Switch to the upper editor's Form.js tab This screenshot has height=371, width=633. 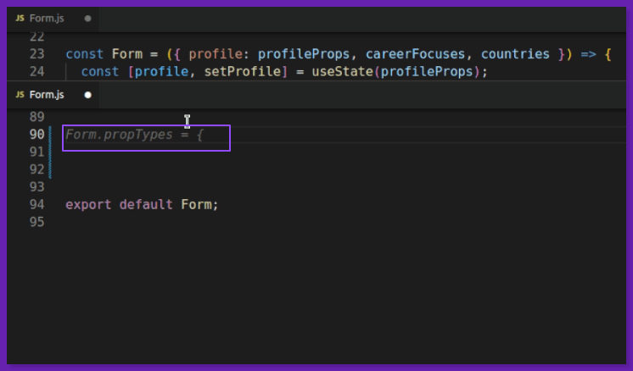pos(47,18)
